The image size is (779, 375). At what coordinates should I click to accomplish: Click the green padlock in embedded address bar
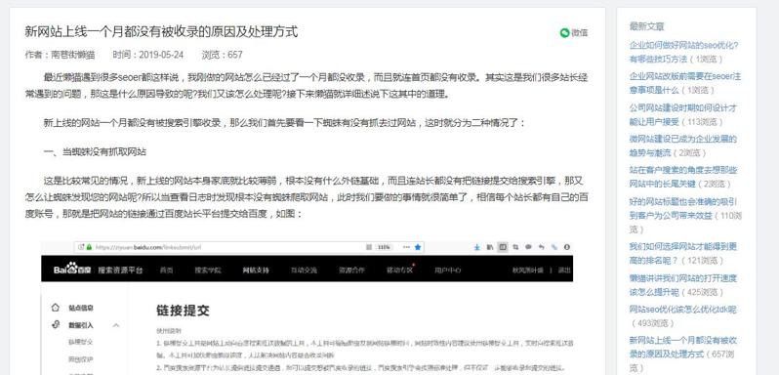point(89,247)
